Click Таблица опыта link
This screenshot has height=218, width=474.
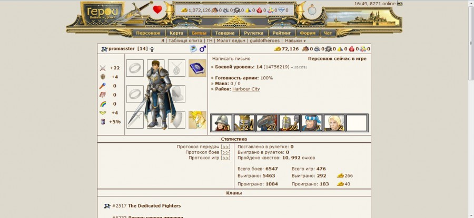[185, 40]
